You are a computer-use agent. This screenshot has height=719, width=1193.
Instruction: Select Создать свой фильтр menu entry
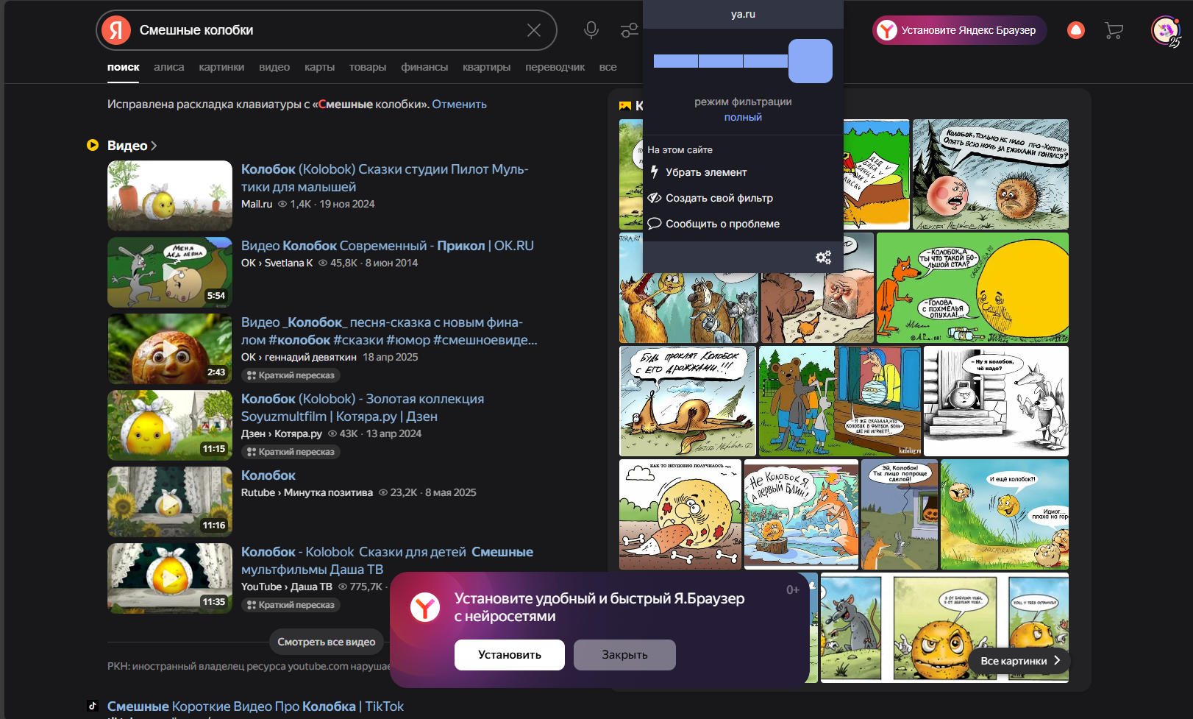pyautogui.click(x=743, y=197)
